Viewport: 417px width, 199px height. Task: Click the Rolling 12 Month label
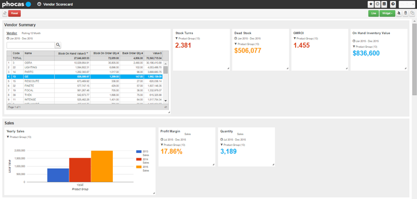click(31, 33)
